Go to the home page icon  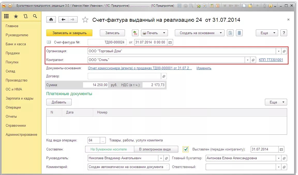click(51, 20)
